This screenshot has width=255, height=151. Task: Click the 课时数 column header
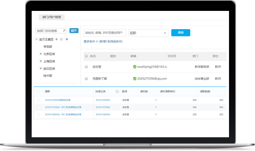click(144, 92)
